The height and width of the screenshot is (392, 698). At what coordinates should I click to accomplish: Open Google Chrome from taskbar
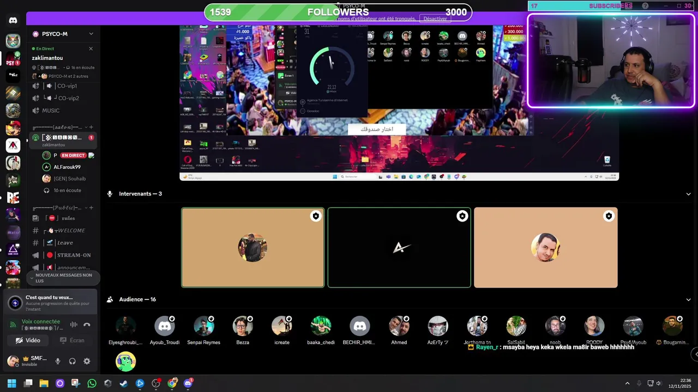tap(172, 383)
